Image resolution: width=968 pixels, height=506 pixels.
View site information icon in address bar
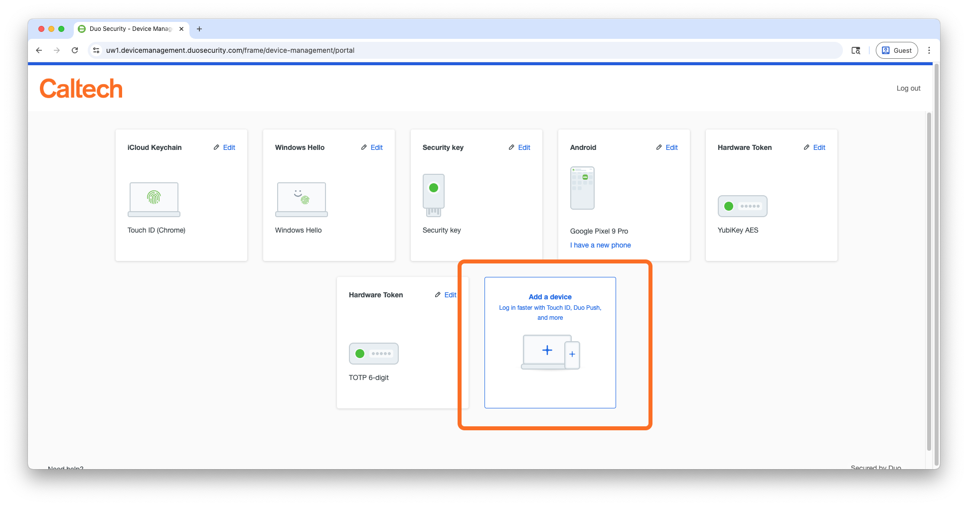click(97, 50)
